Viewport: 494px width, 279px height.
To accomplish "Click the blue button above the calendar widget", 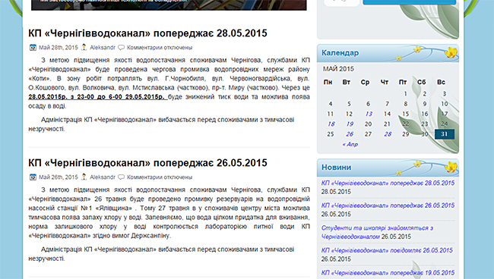I will pyautogui.click(x=409, y=2).
